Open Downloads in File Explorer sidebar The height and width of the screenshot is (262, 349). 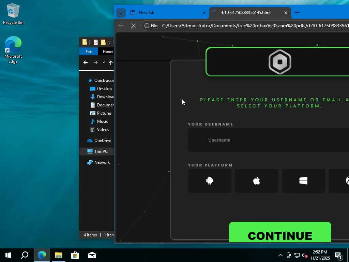tap(102, 97)
